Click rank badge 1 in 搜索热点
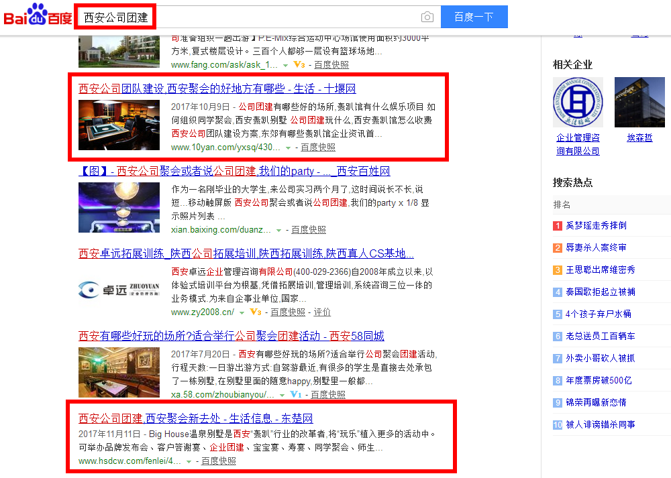The image size is (671, 478). 557,226
